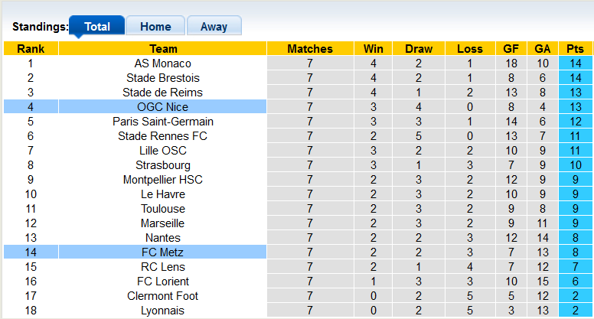Image resolution: width=594 pixels, height=319 pixels.
Task: Select the Stade de Reims team link
Action: pyautogui.click(x=162, y=93)
